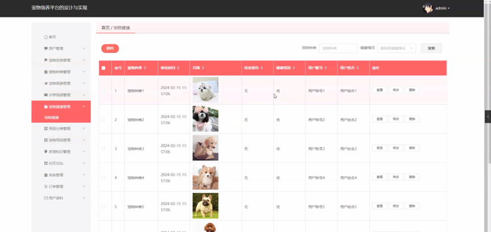Collapse 宠物健康管理 using its up chevron
Image resolution: width=491 pixels, height=232 pixels.
(83, 107)
